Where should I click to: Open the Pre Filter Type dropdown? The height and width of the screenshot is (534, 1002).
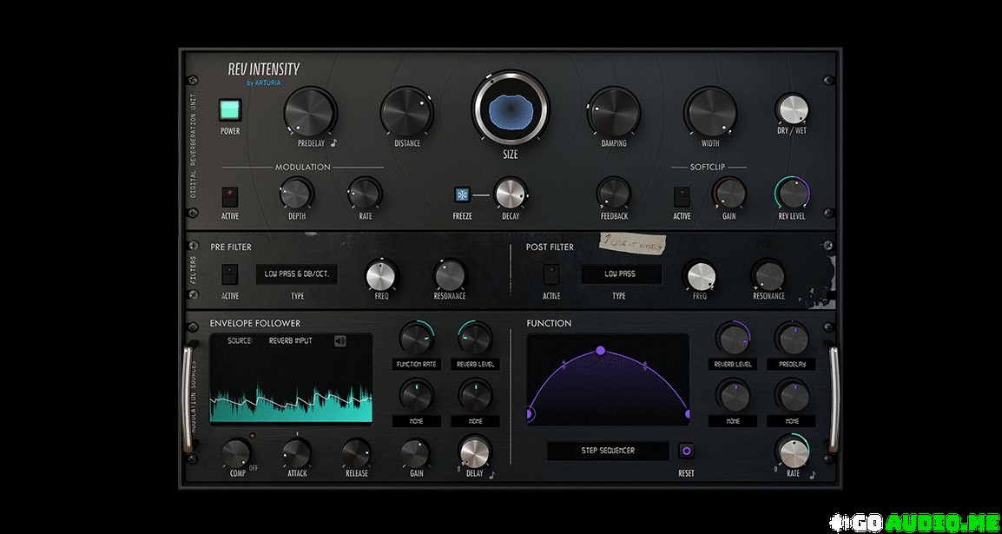tap(297, 274)
